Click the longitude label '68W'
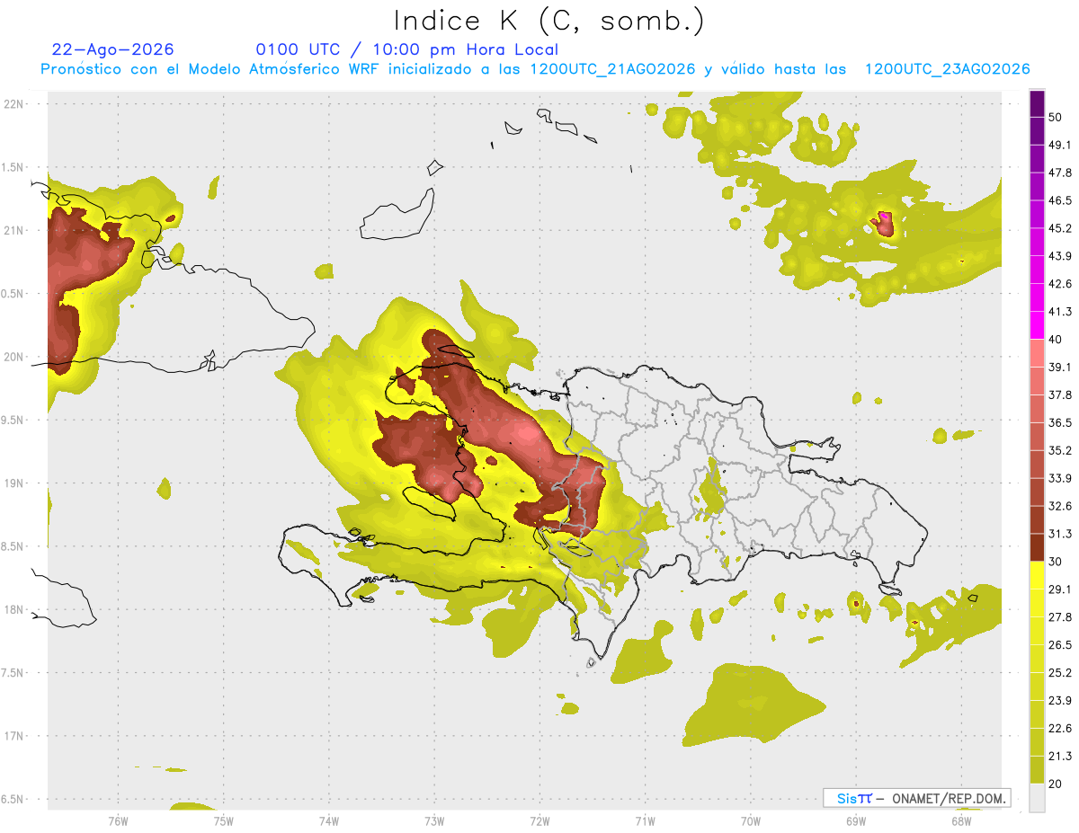The height and width of the screenshot is (833, 1079). click(x=961, y=820)
